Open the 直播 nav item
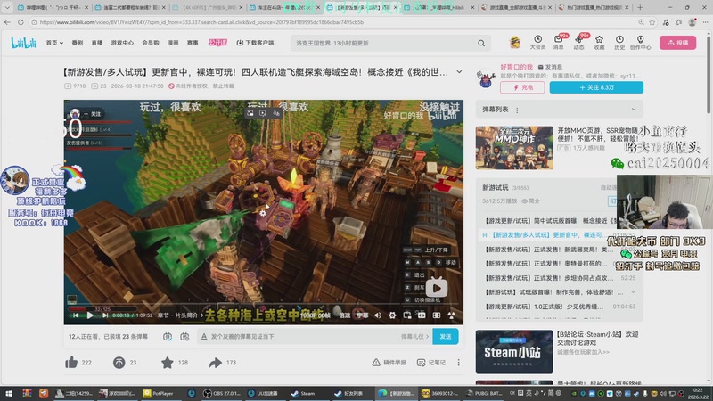The image size is (713, 401). [97, 43]
